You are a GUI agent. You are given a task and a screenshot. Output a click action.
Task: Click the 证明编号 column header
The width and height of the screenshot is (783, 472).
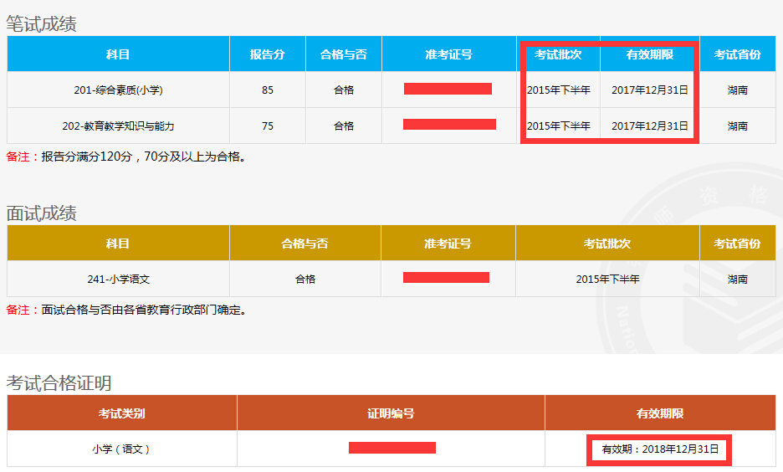[391, 413]
